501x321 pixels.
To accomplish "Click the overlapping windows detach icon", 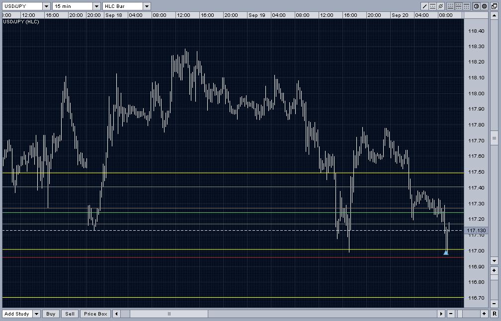I will [494, 6].
